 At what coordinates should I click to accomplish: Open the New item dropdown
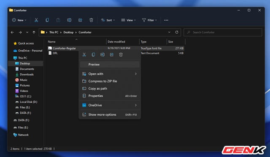click(19, 20)
